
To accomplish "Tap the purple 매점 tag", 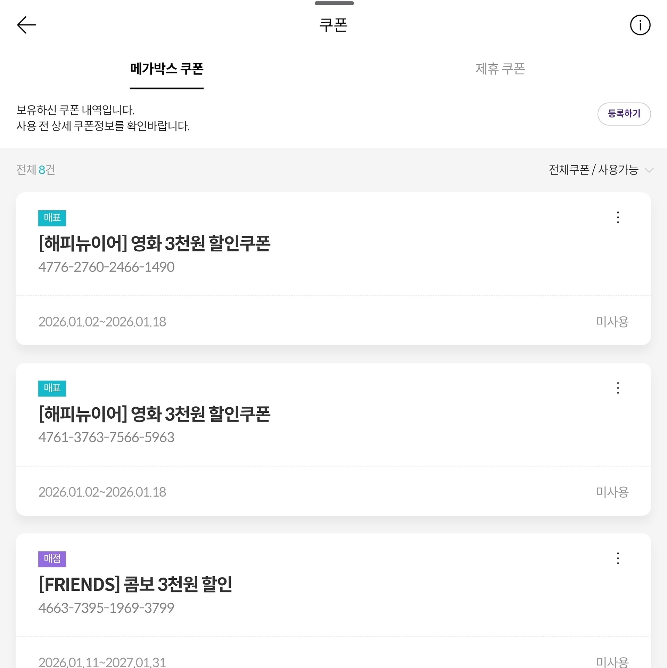I will point(52,559).
